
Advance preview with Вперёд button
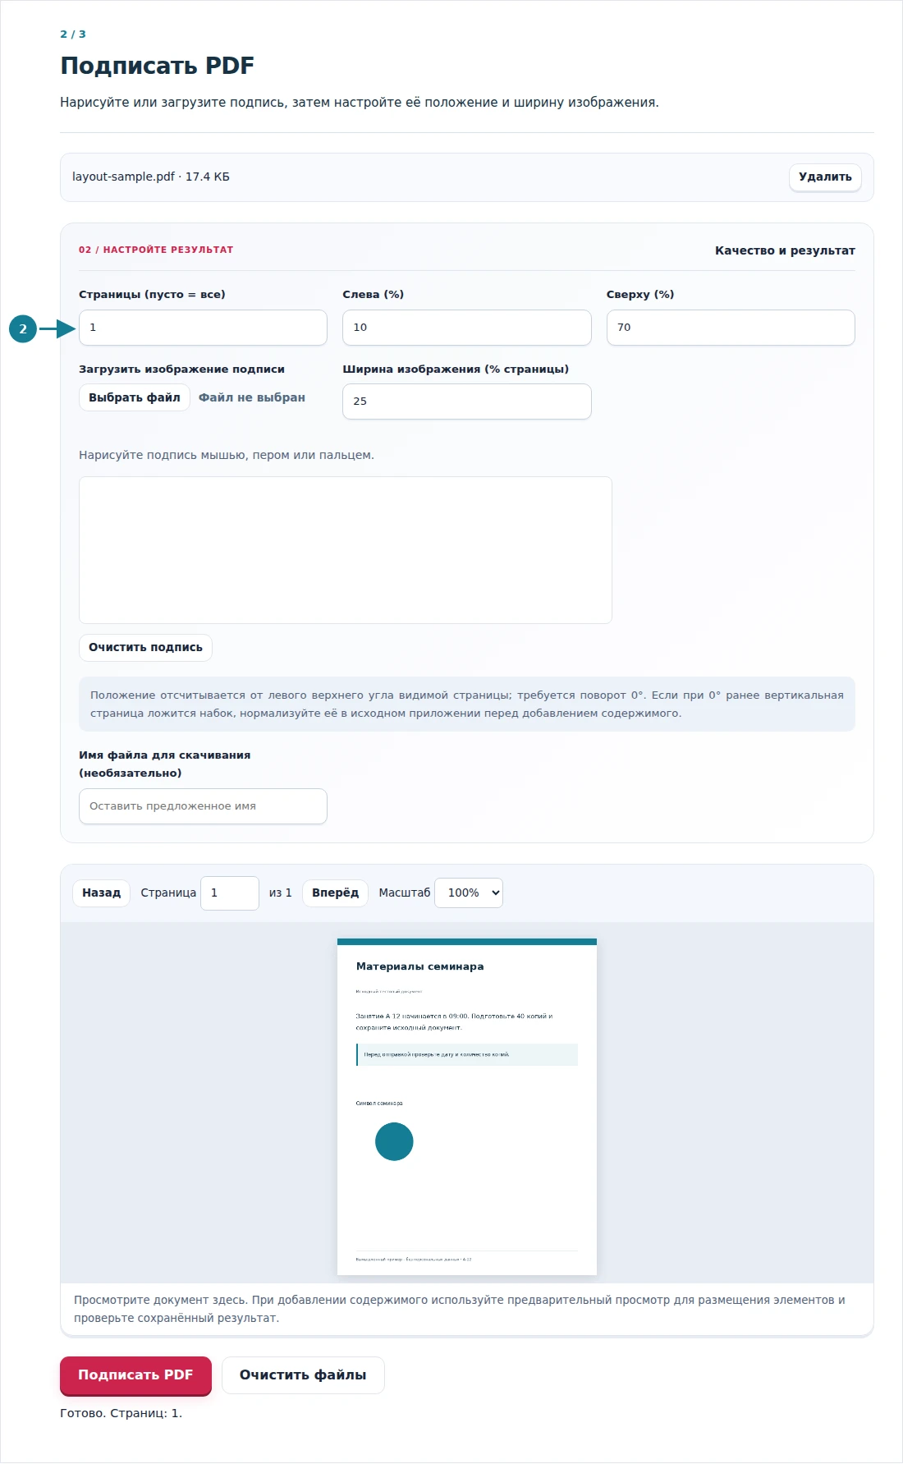tap(335, 893)
